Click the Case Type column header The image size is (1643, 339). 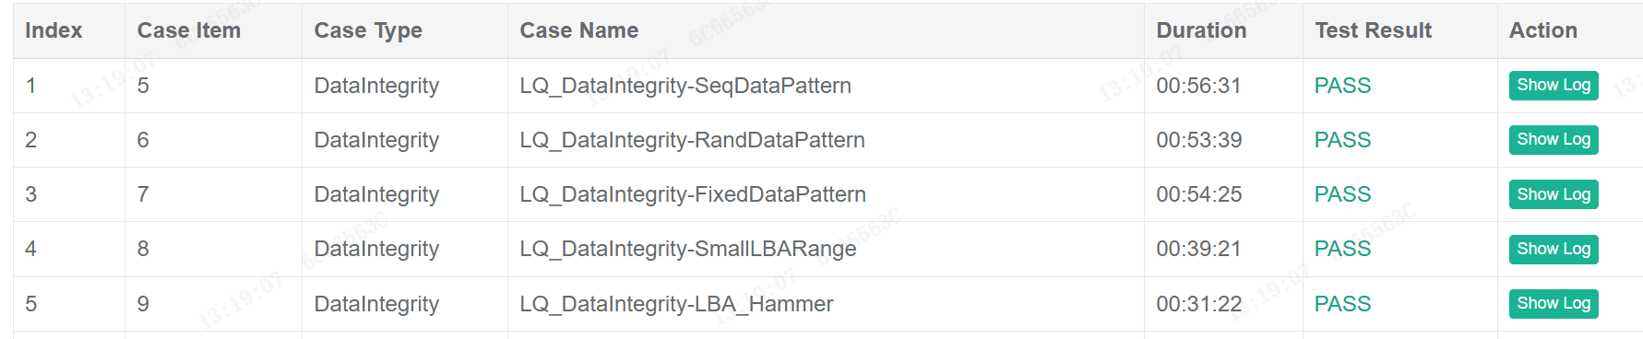(x=368, y=30)
